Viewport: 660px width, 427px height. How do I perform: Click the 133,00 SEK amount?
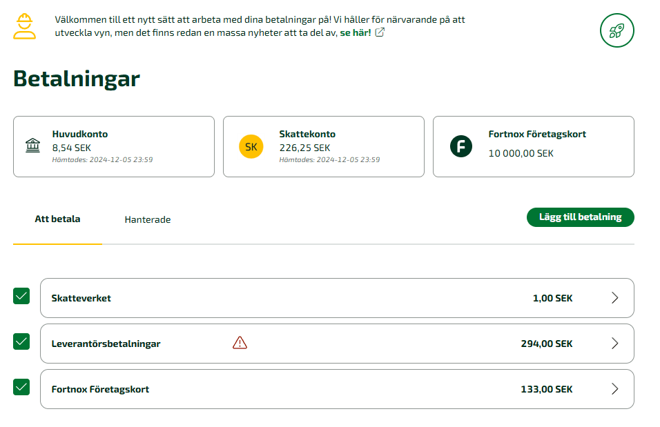pyautogui.click(x=547, y=389)
